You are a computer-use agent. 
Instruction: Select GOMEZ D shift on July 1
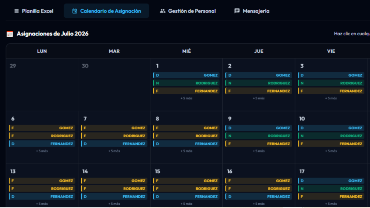[x=186, y=75]
